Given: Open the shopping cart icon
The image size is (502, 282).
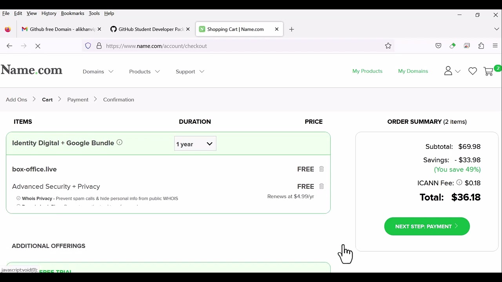Looking at the screenshot, I should 489,71.
